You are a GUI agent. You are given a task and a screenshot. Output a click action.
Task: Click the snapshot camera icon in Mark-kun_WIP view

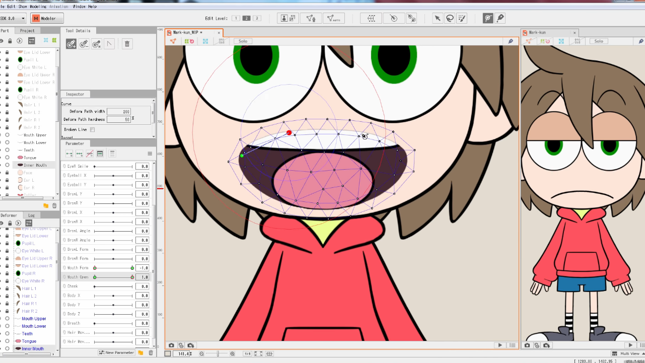[x=172, y=345]
